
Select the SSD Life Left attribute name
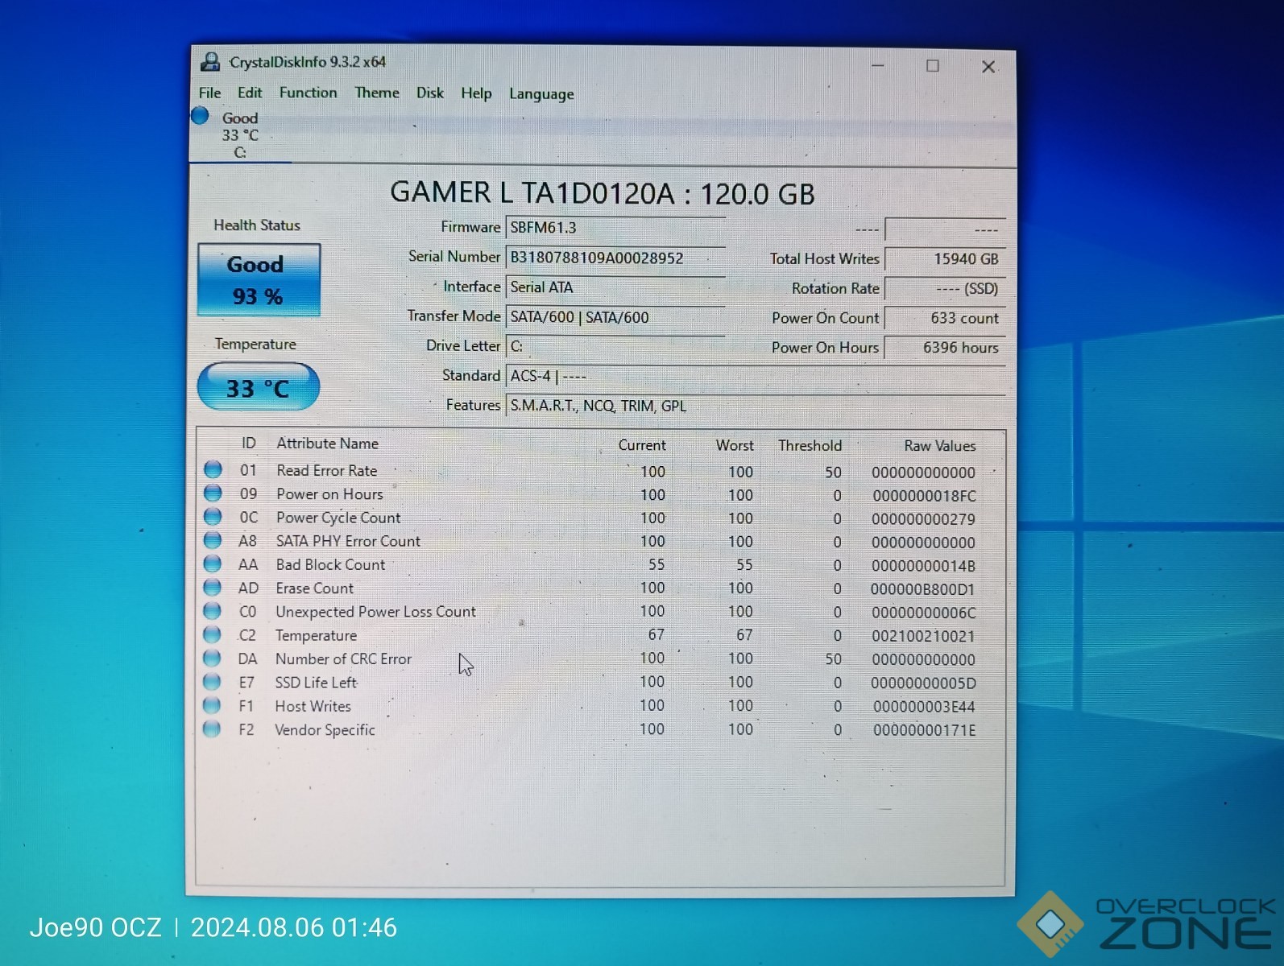point(316,683)
